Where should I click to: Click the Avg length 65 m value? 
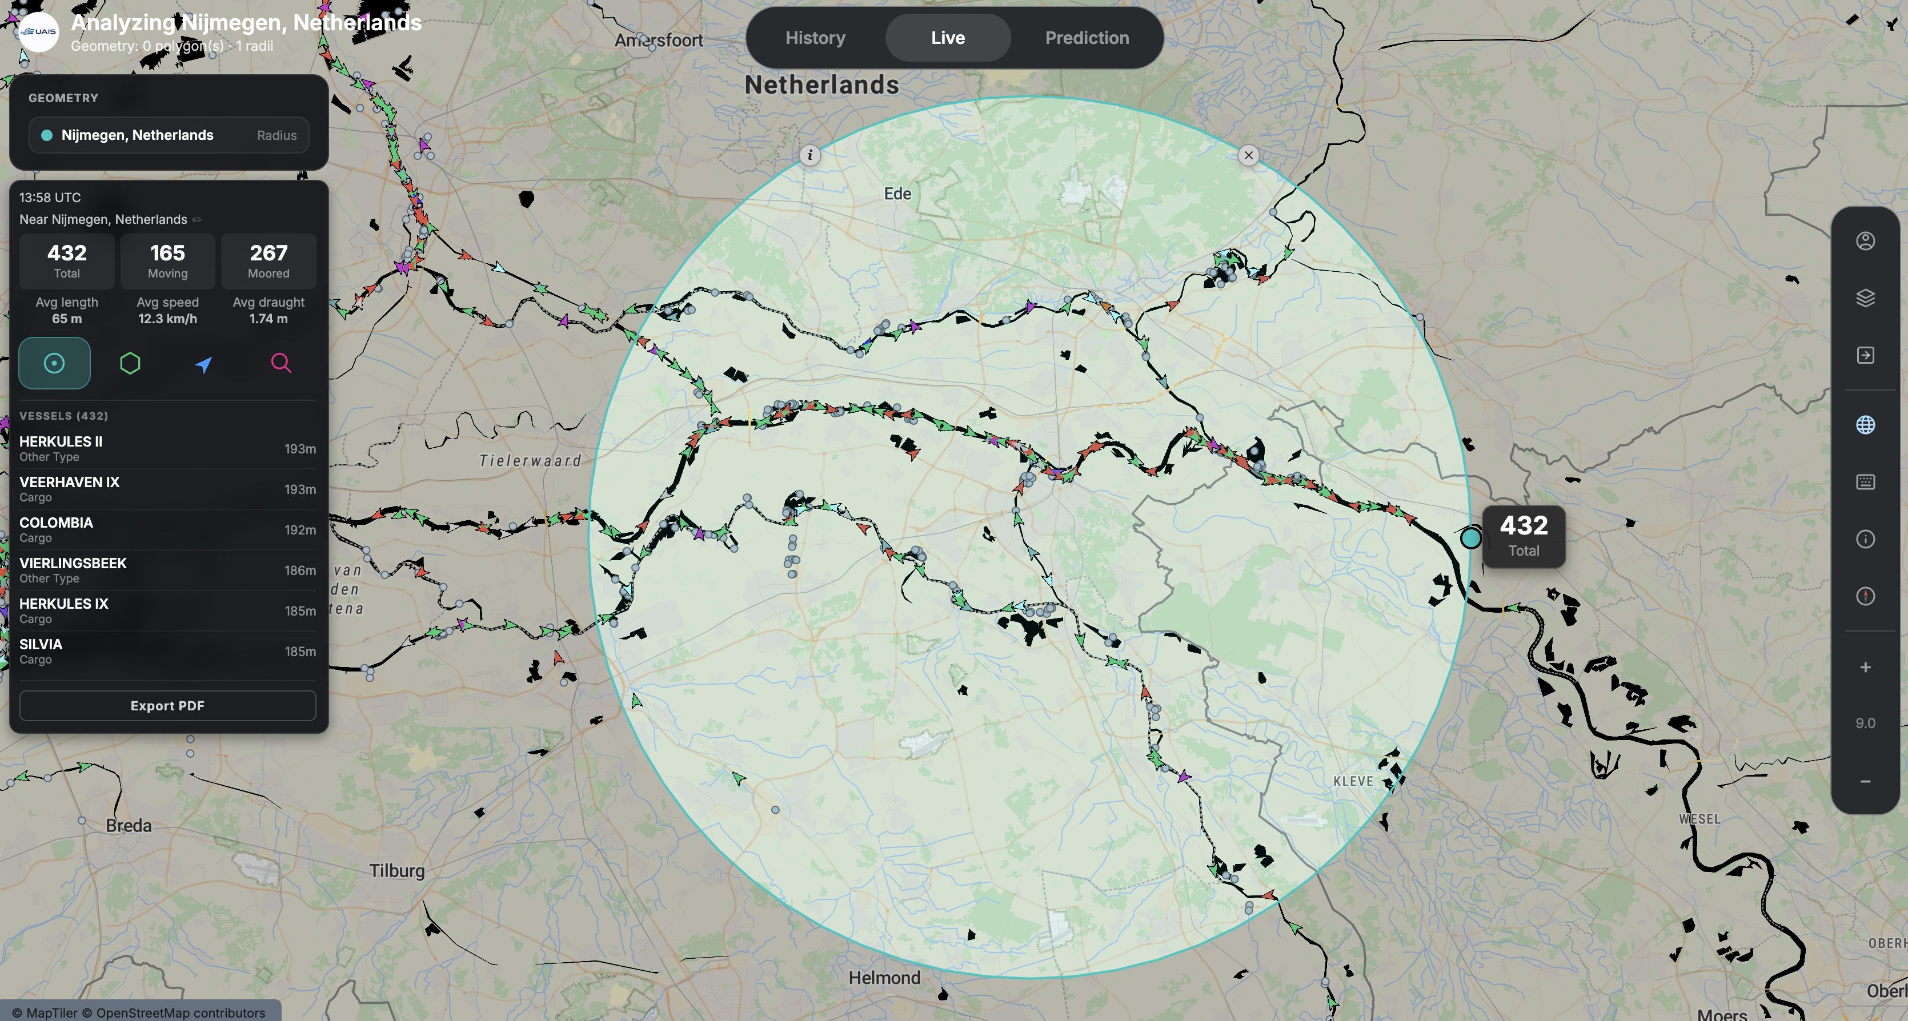67,319
